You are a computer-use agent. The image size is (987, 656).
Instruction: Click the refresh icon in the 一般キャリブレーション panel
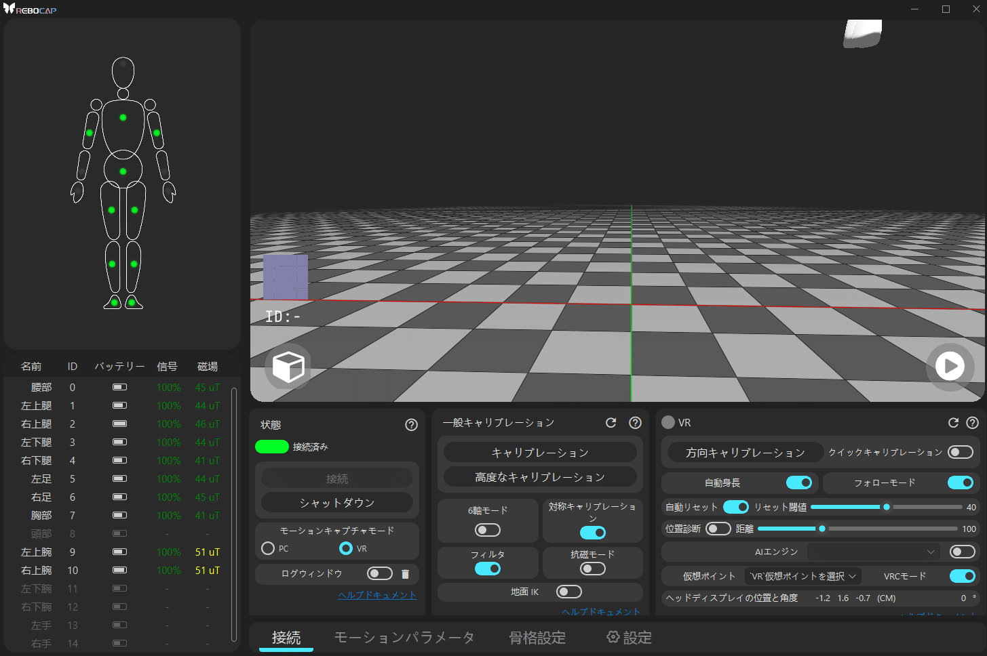tap(611, 422)
